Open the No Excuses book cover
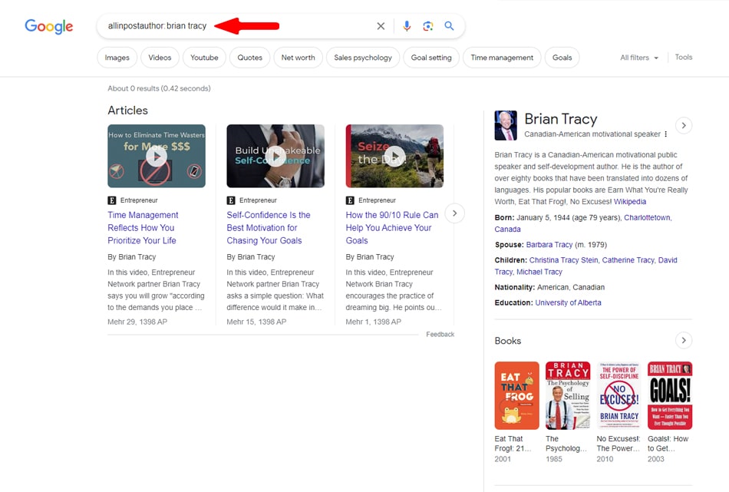Screen dimensions: 729x492 click(x=618, y=396)
